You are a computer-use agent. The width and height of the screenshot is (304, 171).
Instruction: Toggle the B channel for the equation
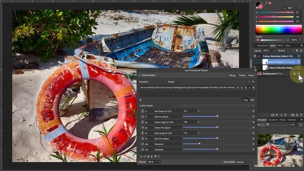246,88
